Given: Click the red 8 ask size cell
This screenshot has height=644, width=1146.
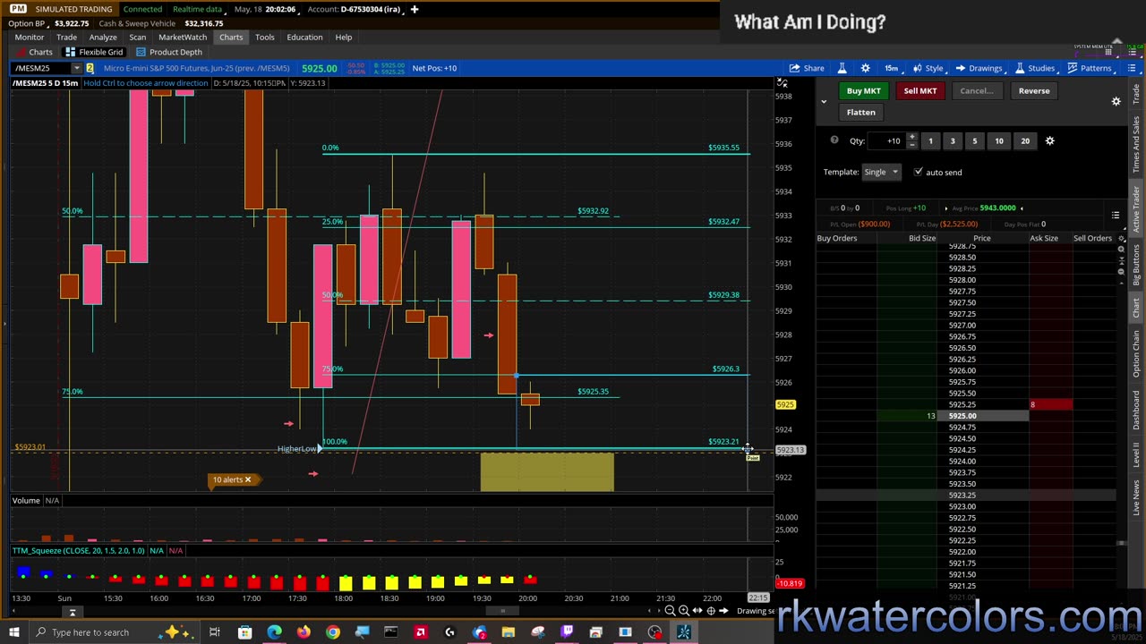Looking at the screenshot, I should (x=1050, y=405).
